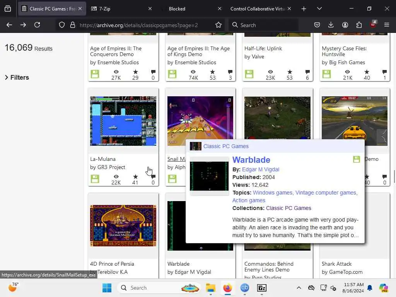The height and width of the screenshot is (297, 396).
Task: Open 7-Zip from the taskbar
Action: pyautogui.click(x=262, y=288)
